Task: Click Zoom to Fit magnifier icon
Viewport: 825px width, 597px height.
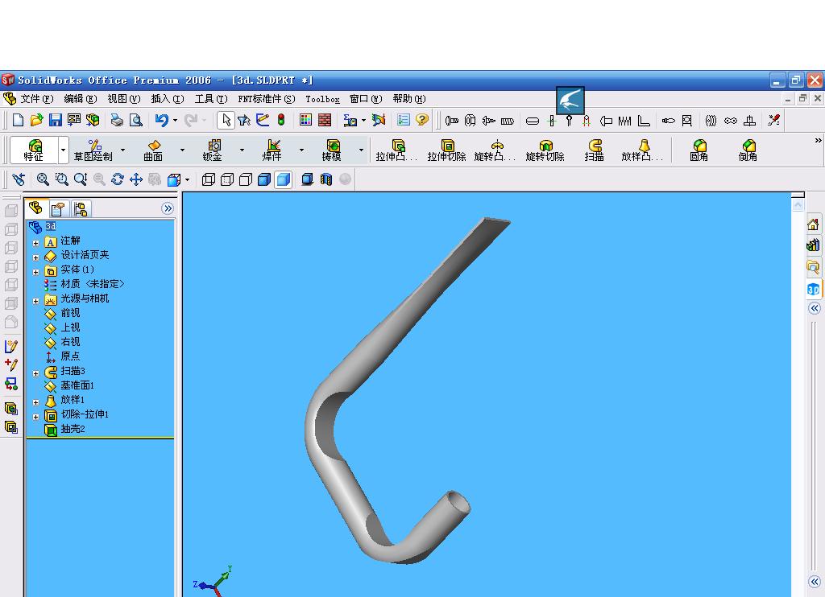Action: pos(44,179)
